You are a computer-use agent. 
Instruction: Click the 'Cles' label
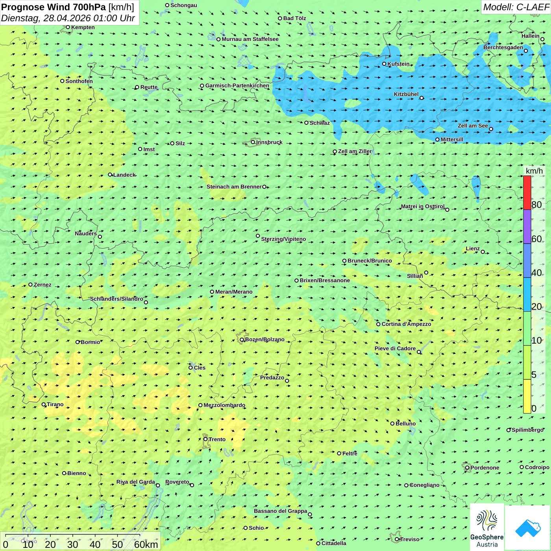coord(200,368)
